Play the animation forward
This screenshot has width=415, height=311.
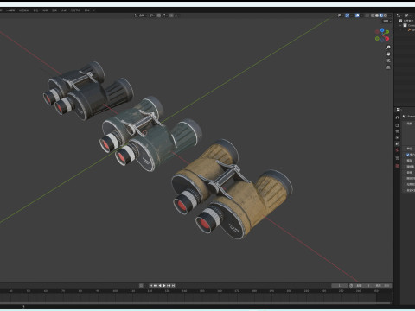pyautogui.click(x=164, y=285)
